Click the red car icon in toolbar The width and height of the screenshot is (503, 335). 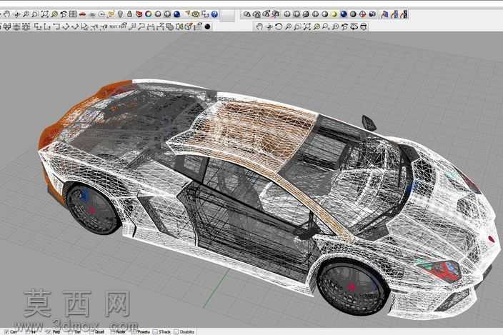[x=82, y=14]
